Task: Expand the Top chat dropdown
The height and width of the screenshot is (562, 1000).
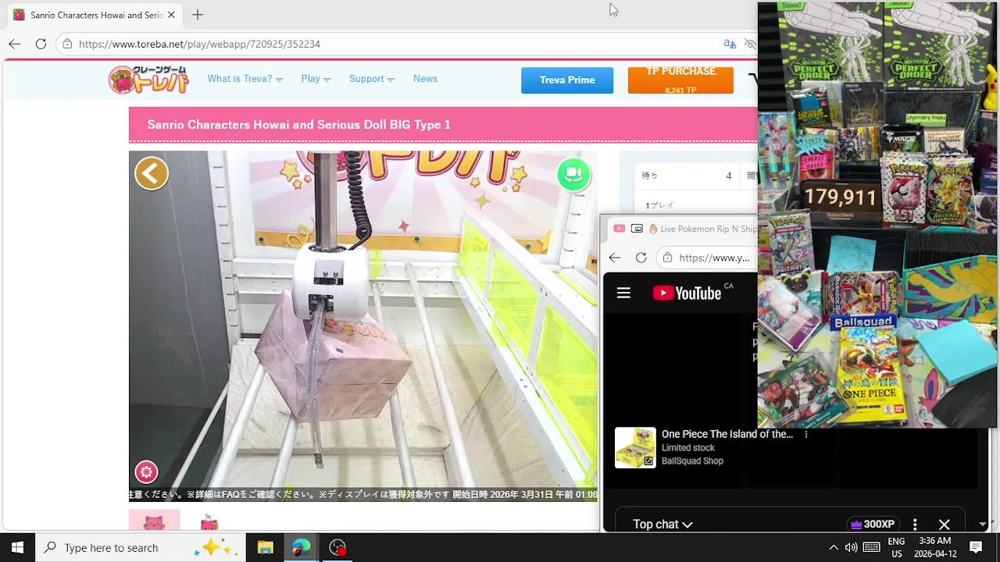Action: coord(662,525)
